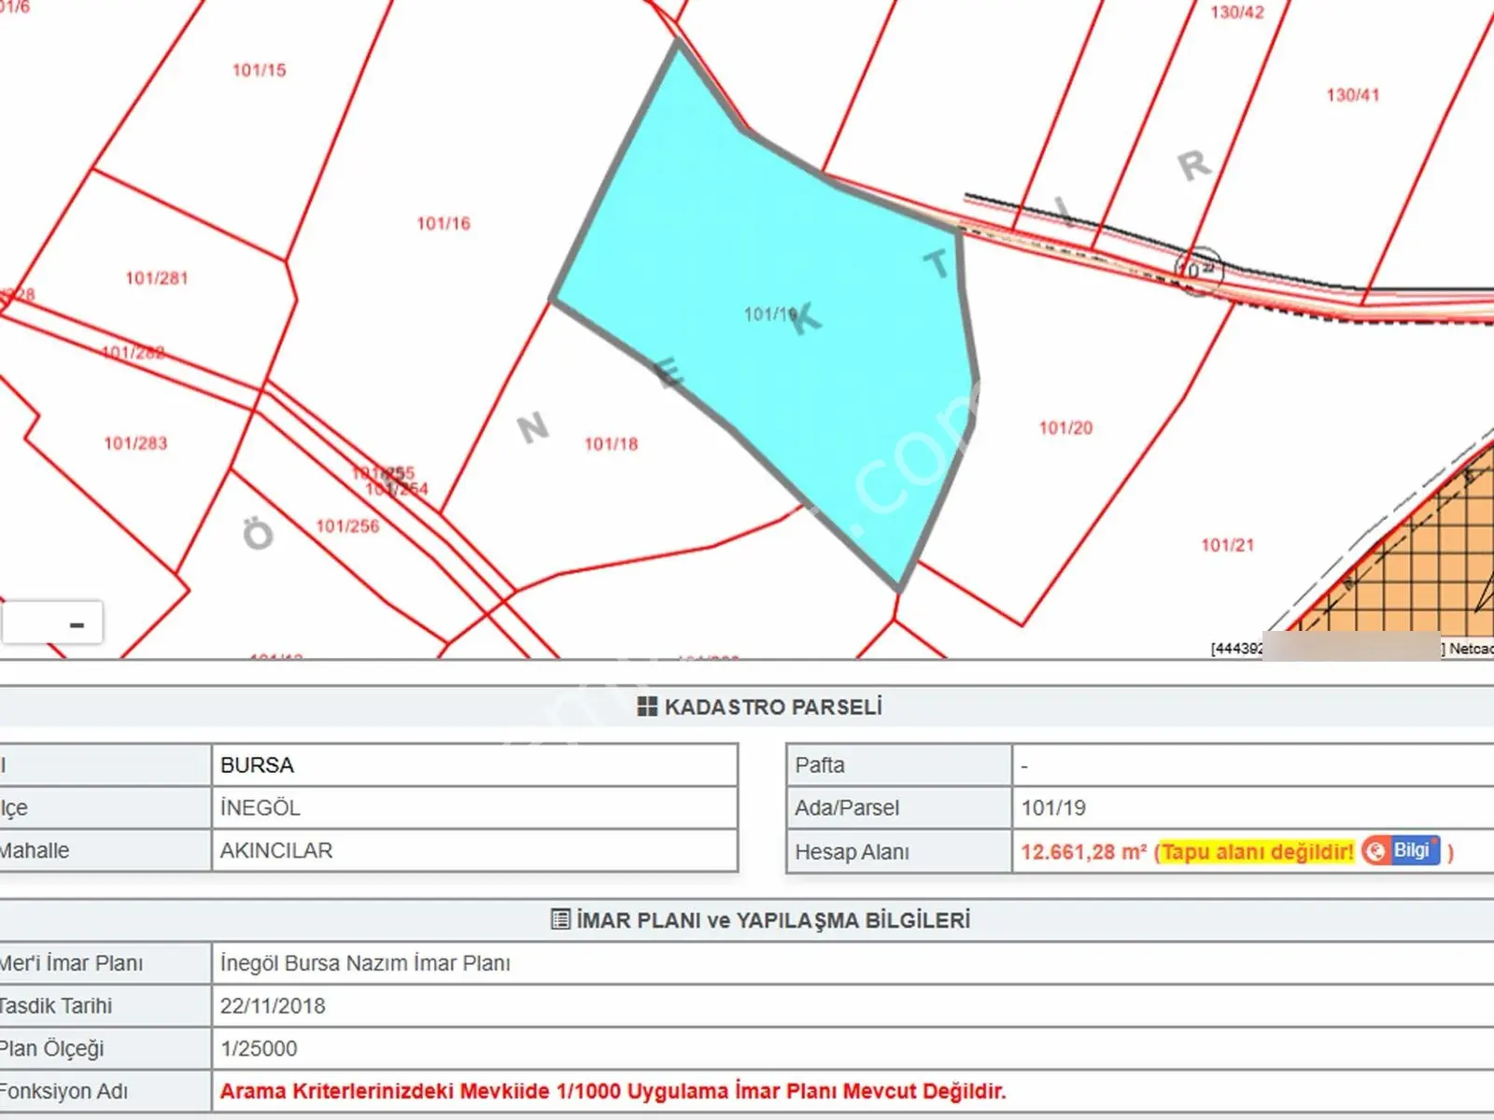Click the İNEGÖL district cell
The height and width of the screenshot is (1120, 1494).
475,808
